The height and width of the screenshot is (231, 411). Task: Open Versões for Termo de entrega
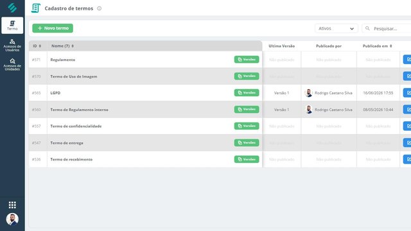247,142
